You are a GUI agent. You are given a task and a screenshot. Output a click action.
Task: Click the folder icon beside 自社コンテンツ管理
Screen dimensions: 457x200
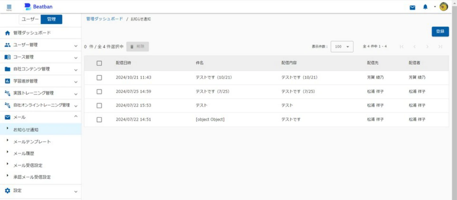pyautogui.click(x=8, y=69)
